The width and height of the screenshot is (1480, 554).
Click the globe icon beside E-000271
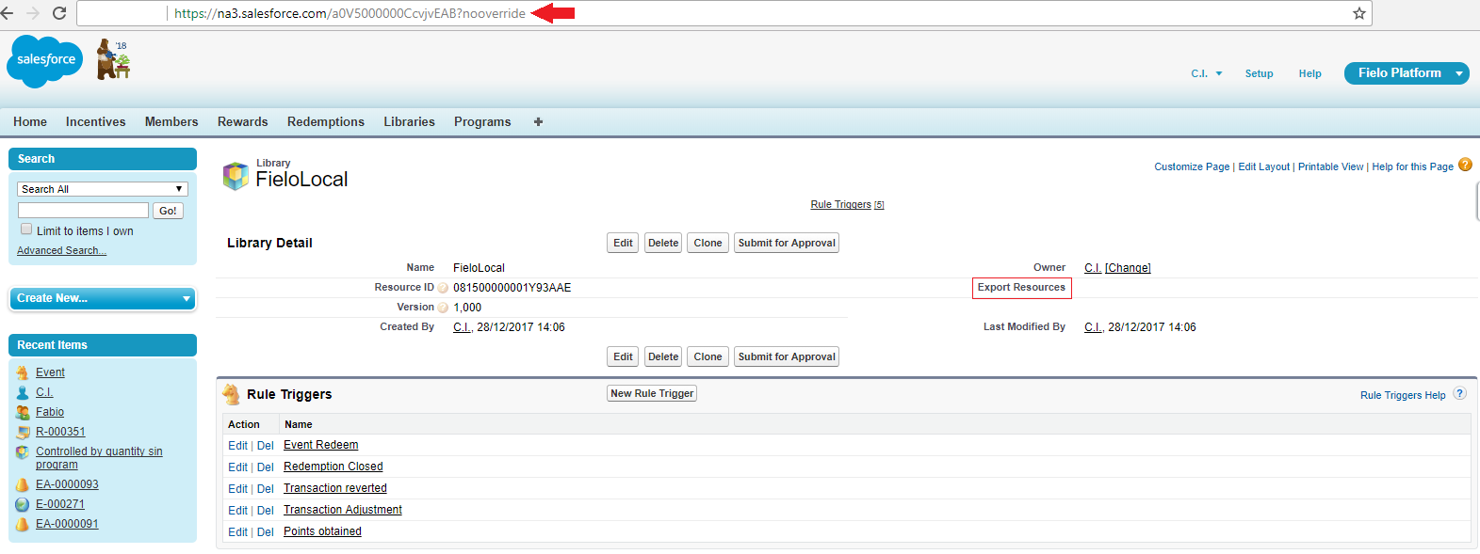(x=23, y=504)
